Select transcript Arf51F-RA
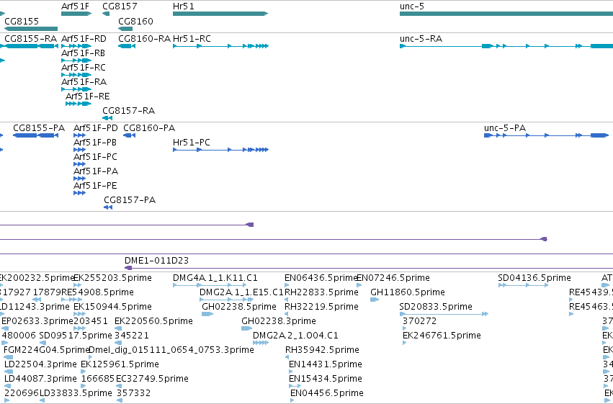613x404 pixels. pos(76,89)
